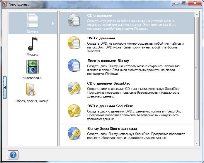
Task: Collapse the left side panel arrow handle
Action: pos(5,87)
